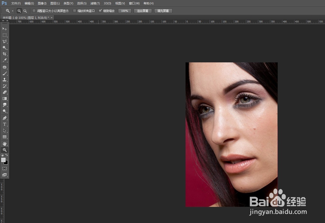Viewport: 325px width, 223px height.
Task: Select the Rectangular Marquee tool
Action: (4, 35)
